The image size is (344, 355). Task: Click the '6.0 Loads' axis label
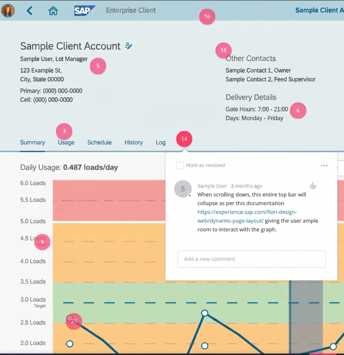click(x=33, y=183)
